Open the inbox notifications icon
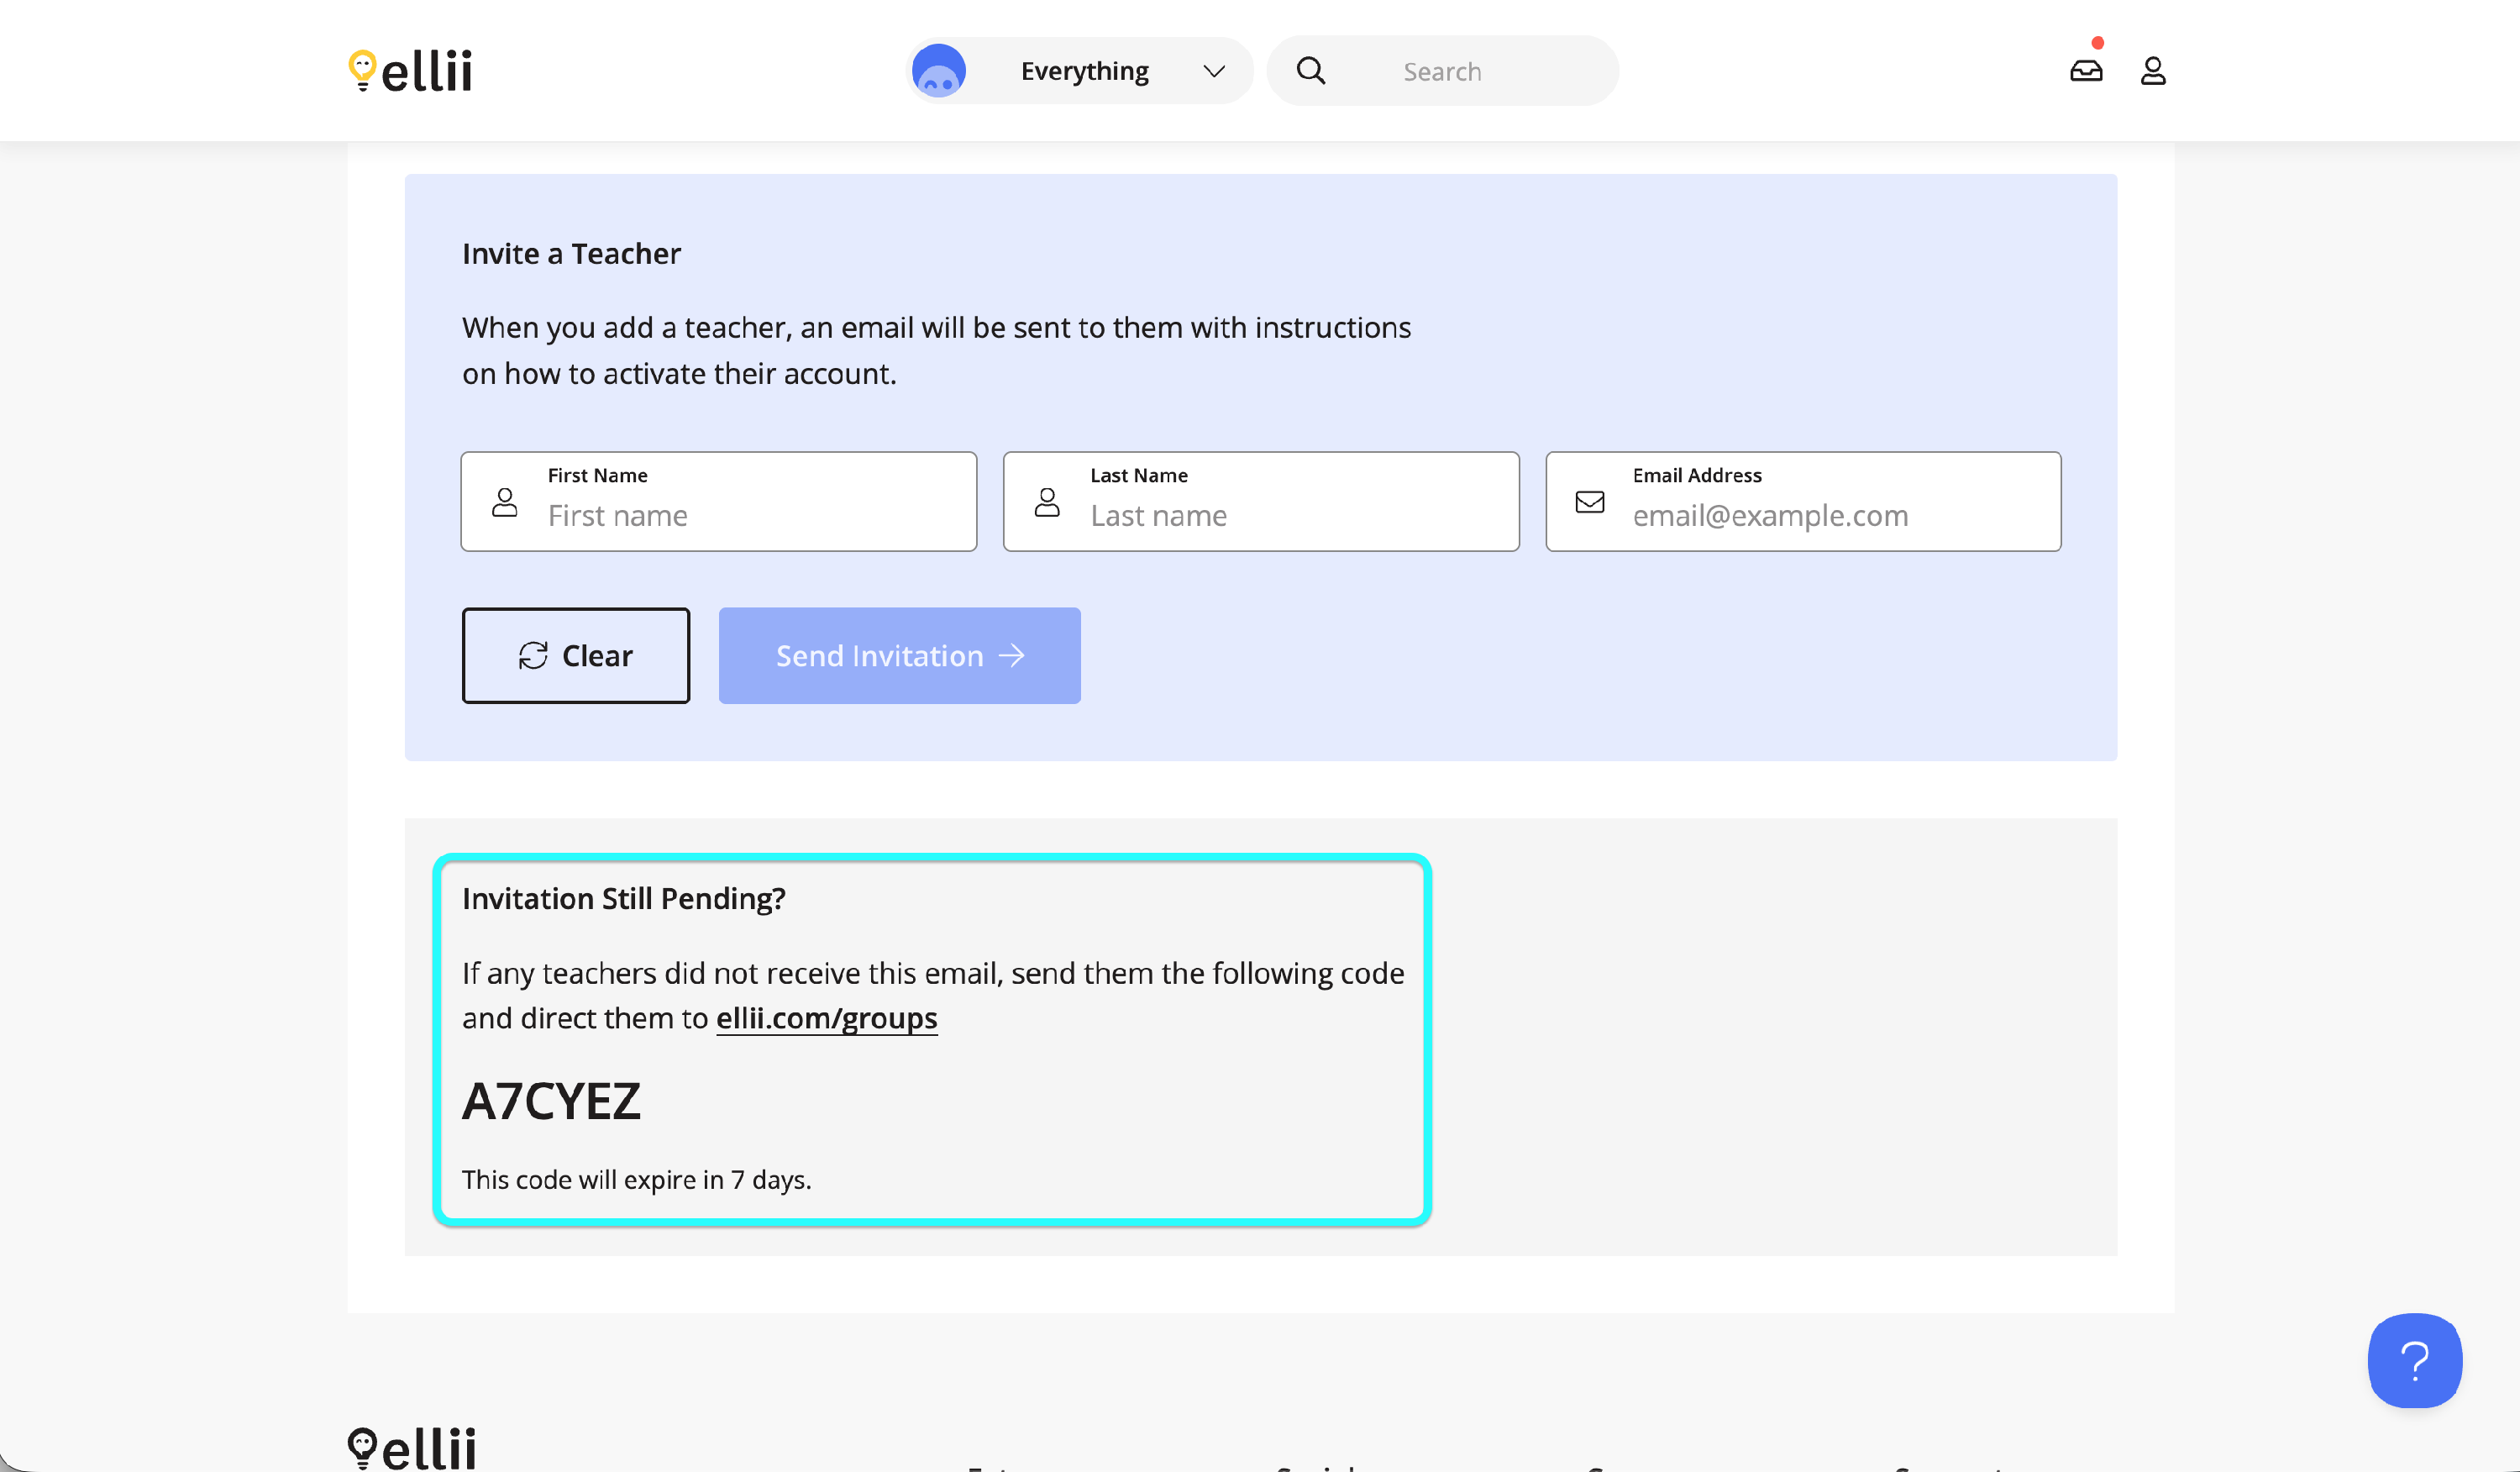Image resolution: width=2520 pixels, height=1472 pixels. click(2086, 71)
